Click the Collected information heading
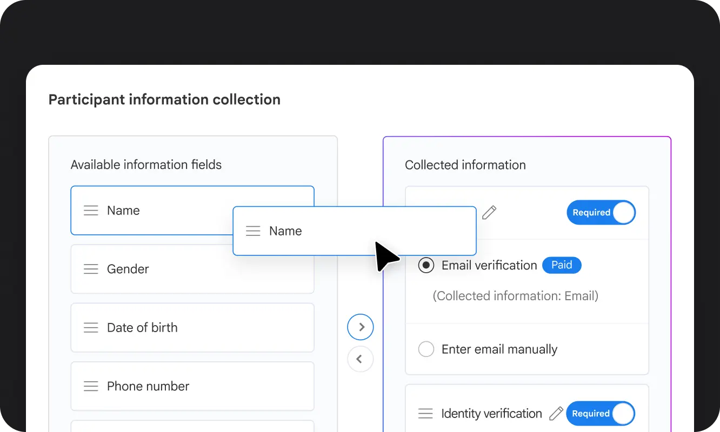This screenshot has width=720, height=432. [x=465, y=165]
